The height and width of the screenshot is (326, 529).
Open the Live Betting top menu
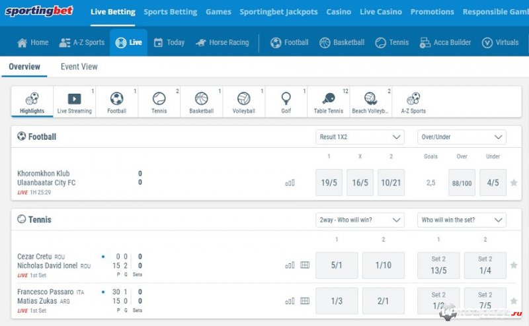click(112, 12)
